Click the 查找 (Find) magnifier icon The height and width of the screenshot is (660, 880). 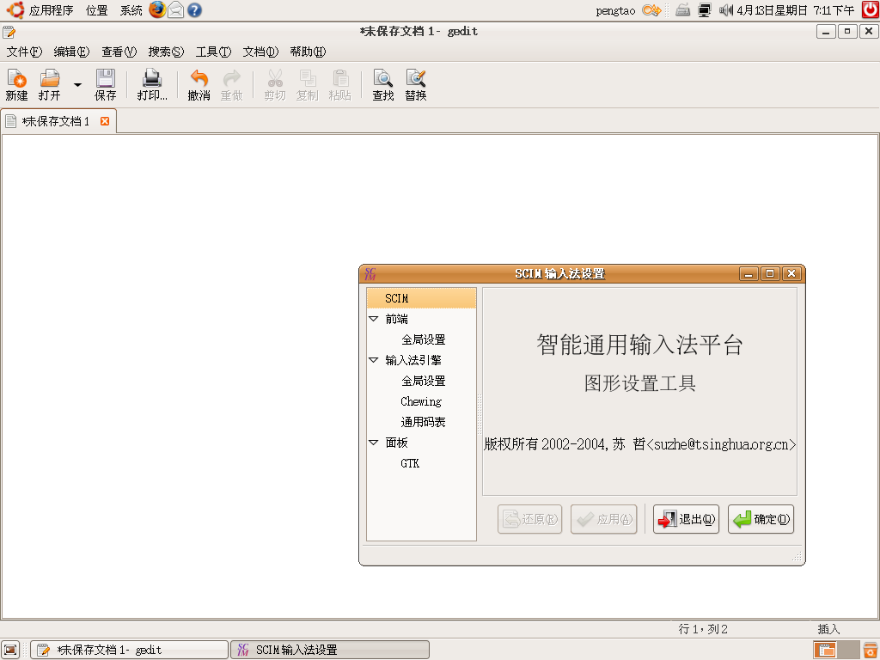[x=383, y=85]
